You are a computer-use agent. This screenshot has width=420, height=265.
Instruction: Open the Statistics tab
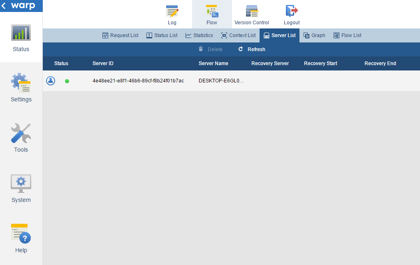pyautogui.click(x=199, y=35)
